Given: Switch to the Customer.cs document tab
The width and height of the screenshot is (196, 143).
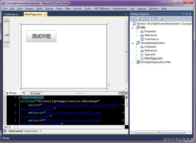Looking at the screenshot, I should click(x=11, y=14).
